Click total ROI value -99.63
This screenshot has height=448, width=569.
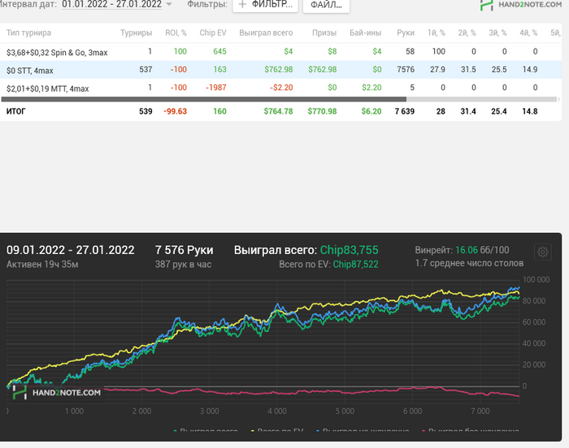click(176, 111)
